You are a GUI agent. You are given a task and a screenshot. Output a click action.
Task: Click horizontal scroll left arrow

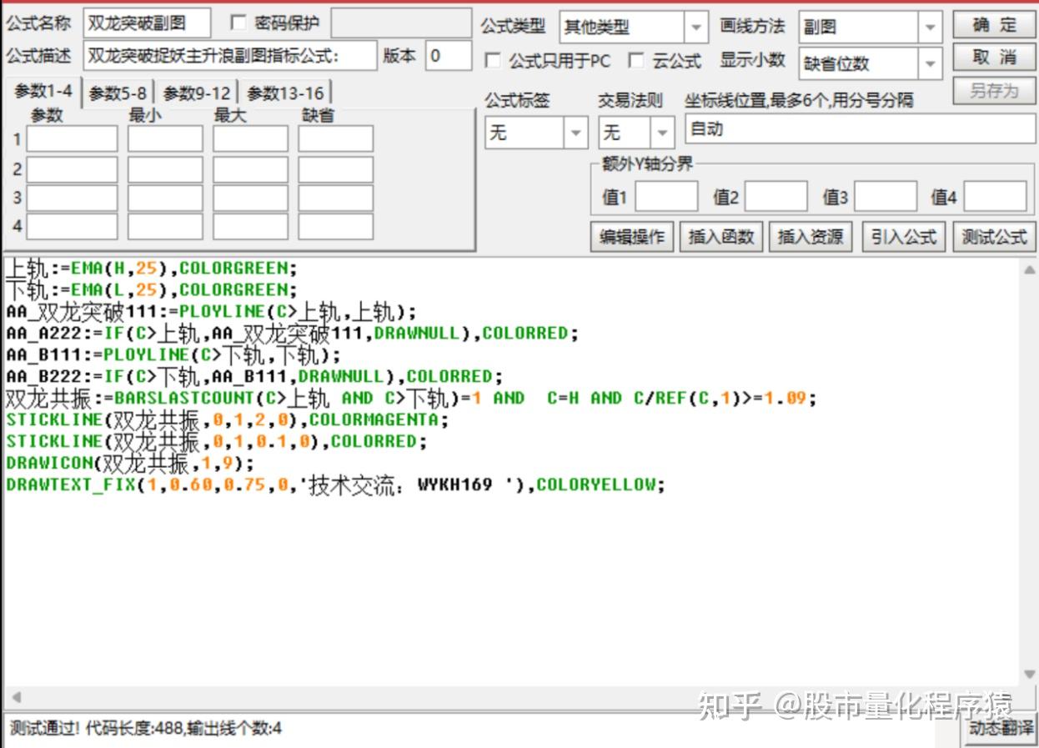click(15, 697)
